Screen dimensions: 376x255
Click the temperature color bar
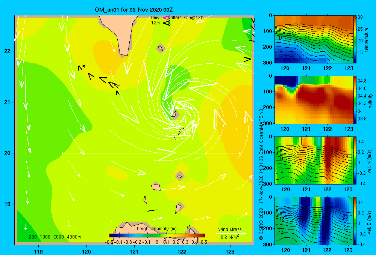pyautogui.click(x=355, y=39)
